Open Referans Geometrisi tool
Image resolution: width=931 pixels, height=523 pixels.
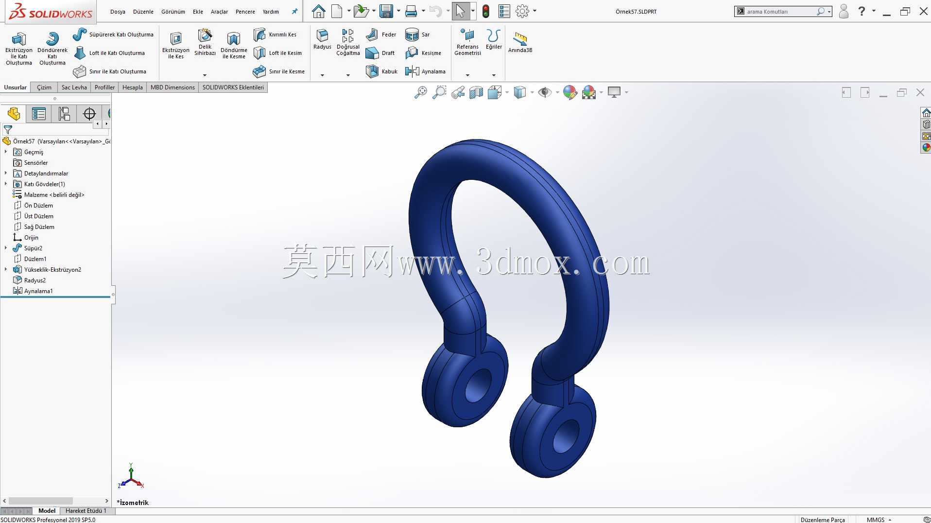pos(467,42)
